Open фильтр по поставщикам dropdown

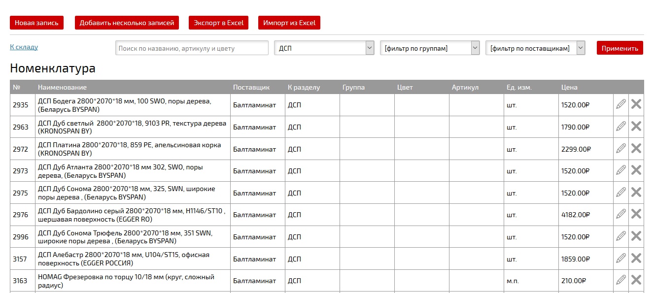tap(535, 48)
